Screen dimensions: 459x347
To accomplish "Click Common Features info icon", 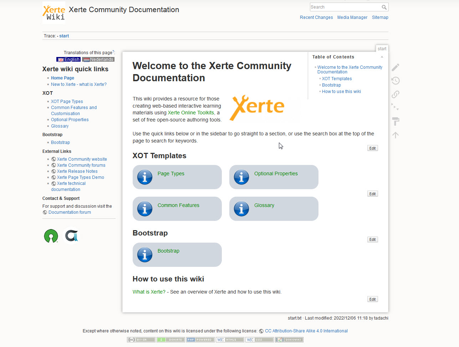I will coord(145,209).
